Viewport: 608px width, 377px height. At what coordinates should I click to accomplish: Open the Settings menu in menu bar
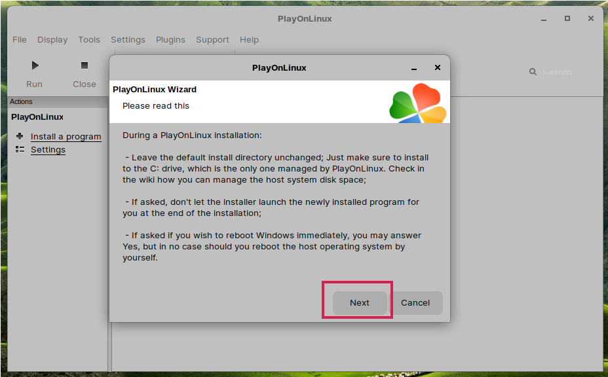[128, 39]
